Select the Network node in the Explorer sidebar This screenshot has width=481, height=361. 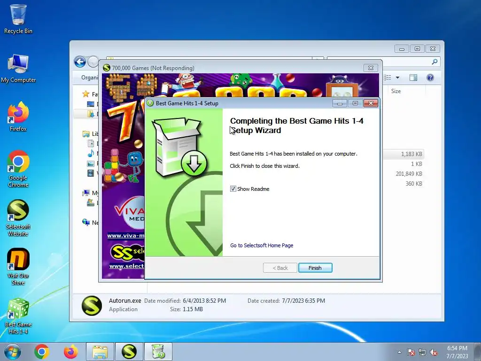[91, 222]
